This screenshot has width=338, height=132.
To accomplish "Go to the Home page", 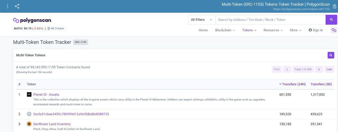I will click(x=203, y=30).
